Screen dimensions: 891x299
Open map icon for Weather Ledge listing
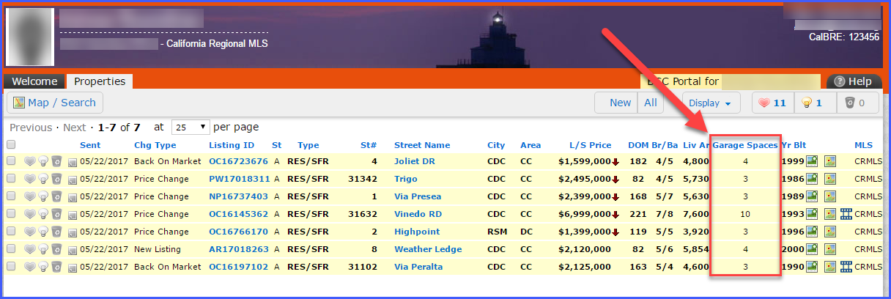[830, 249]
